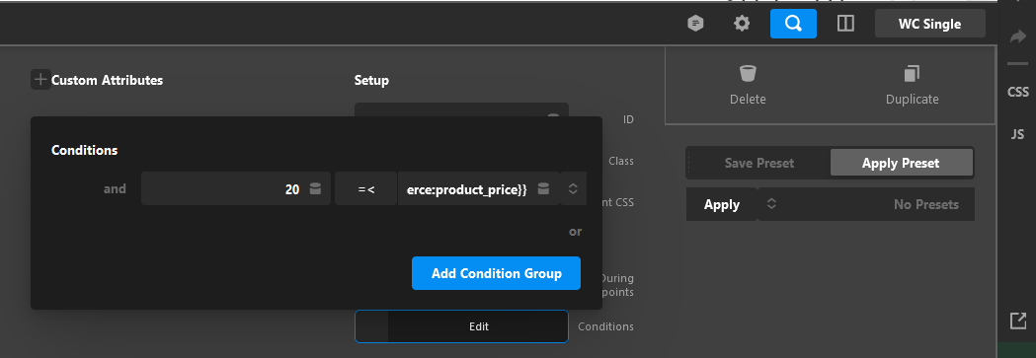Toggle the split layout columns icon
The image size is (1036, 358).
tap(845, 24)
